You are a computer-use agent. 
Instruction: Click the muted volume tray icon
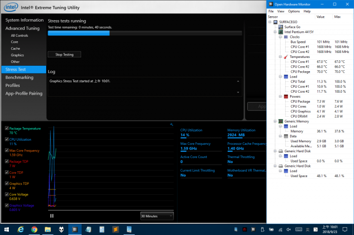tap(289, 230)
